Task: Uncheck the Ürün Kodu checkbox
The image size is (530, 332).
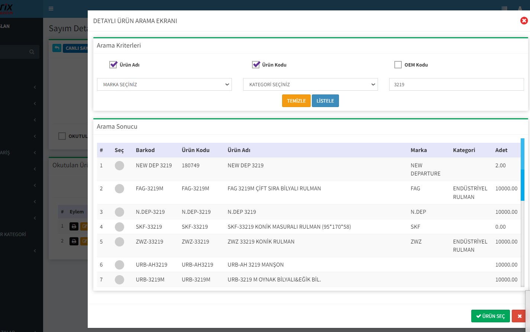Action: pyautogui.click(x=256, y=65)
